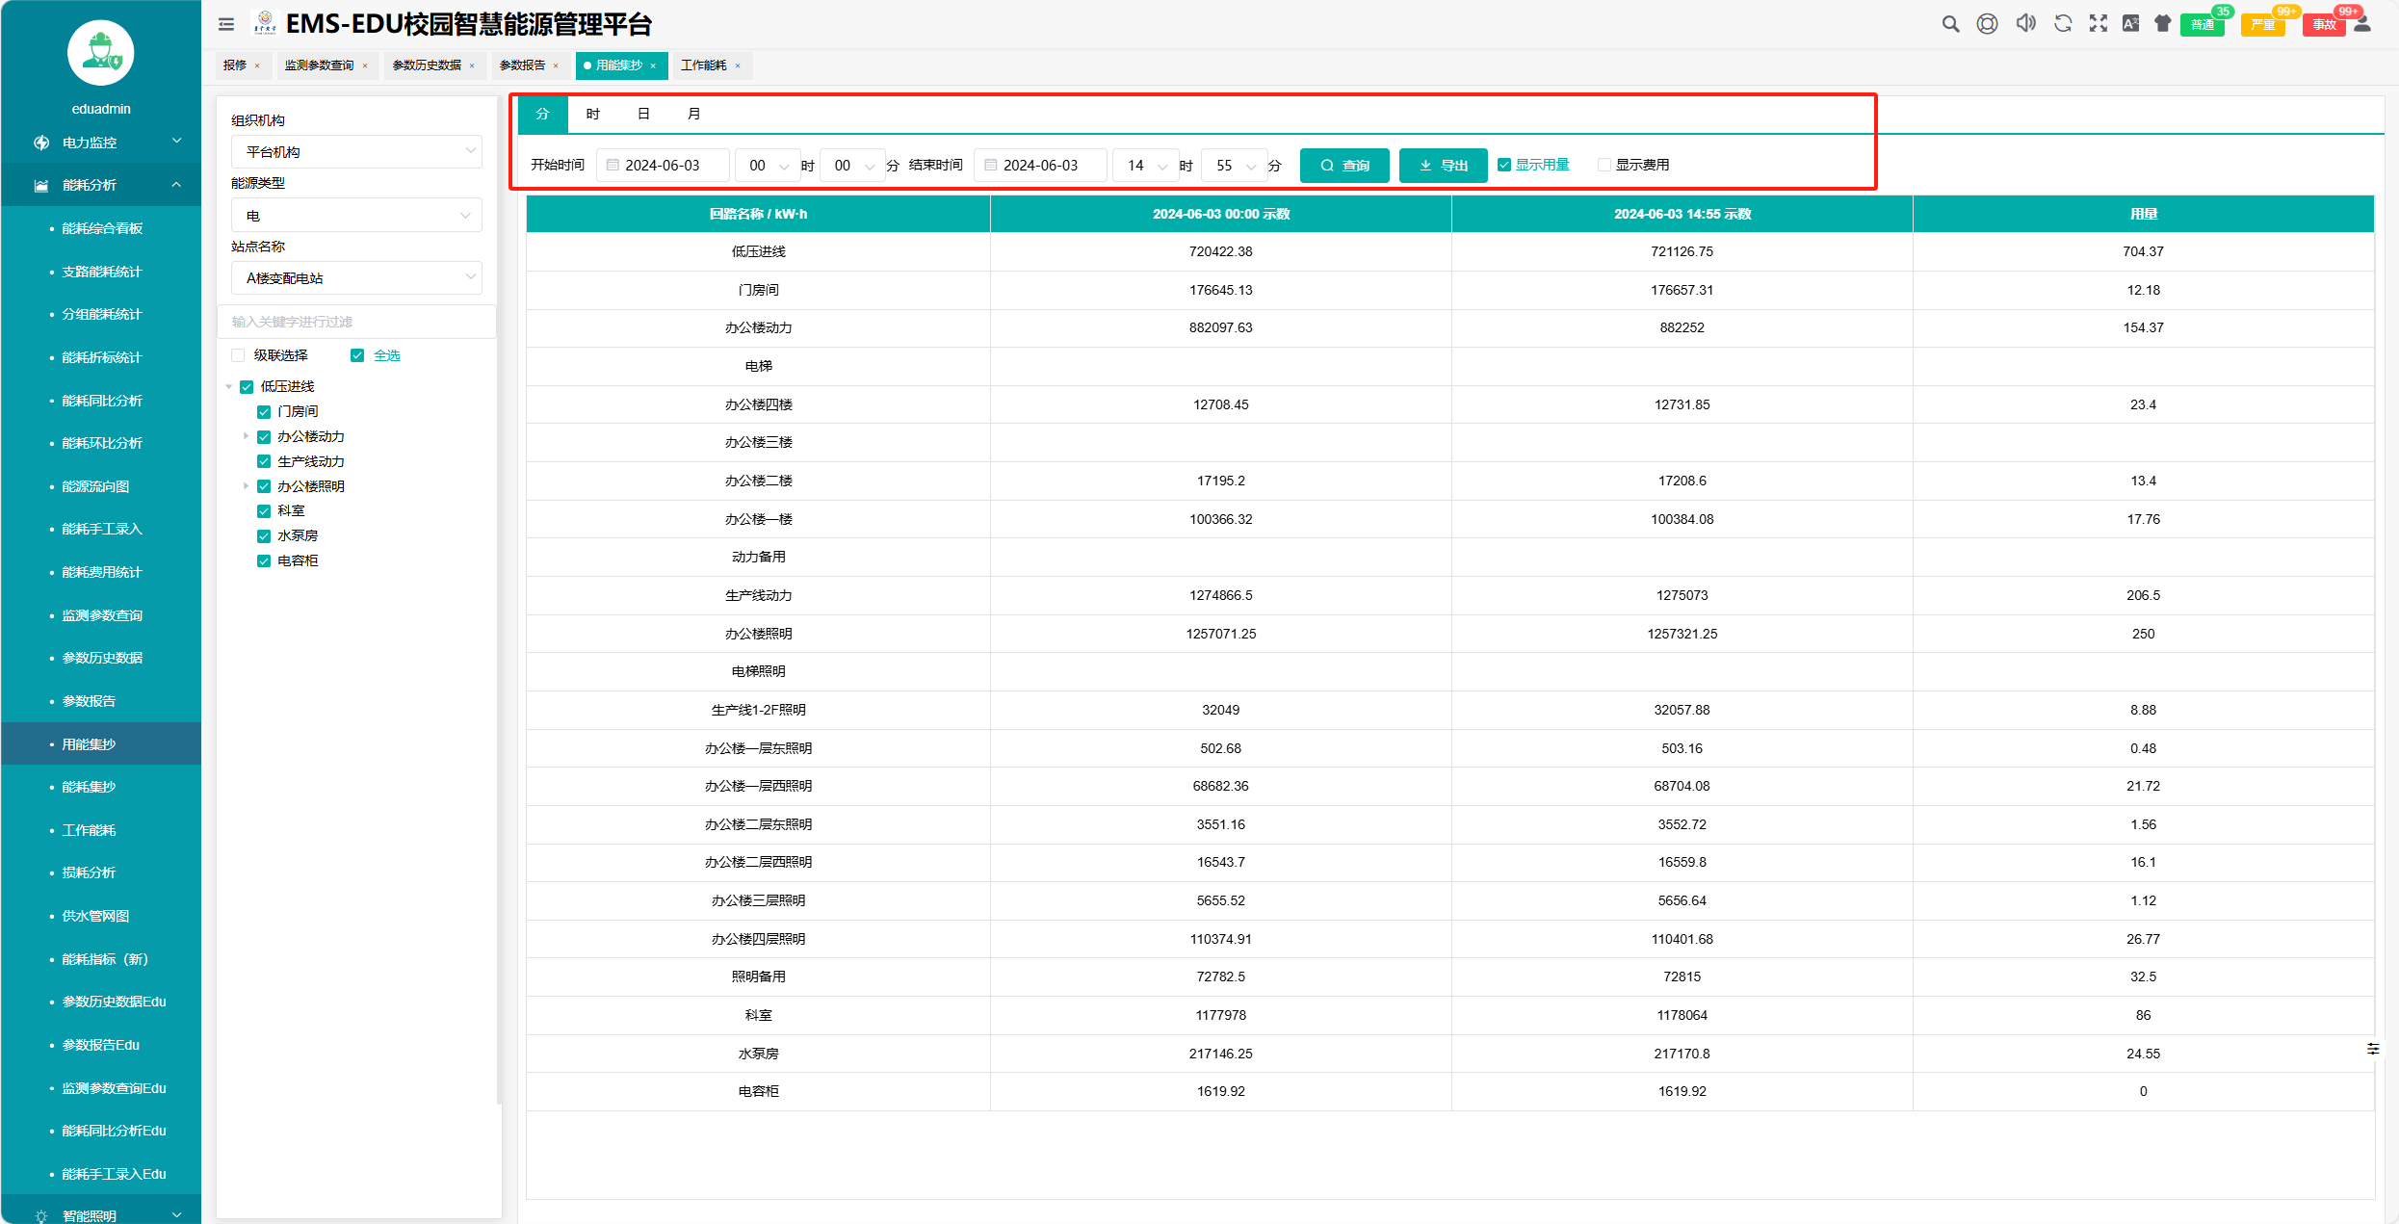Enable the 显示费用 checkbox
This screenshot has width=2399, height=1224.
[x=1604, y=165]
